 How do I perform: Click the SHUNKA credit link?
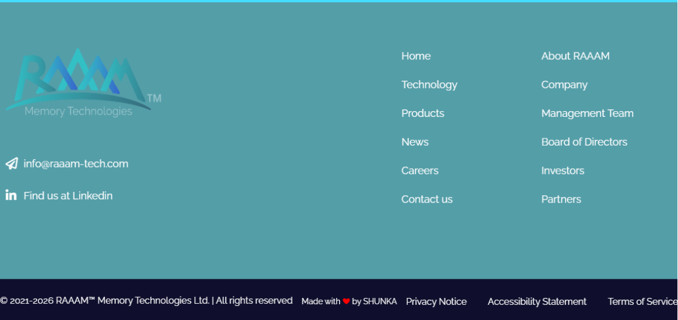(380, 301)
